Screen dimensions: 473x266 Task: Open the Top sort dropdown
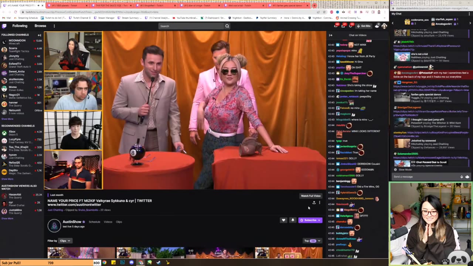(x=312, y=241)
